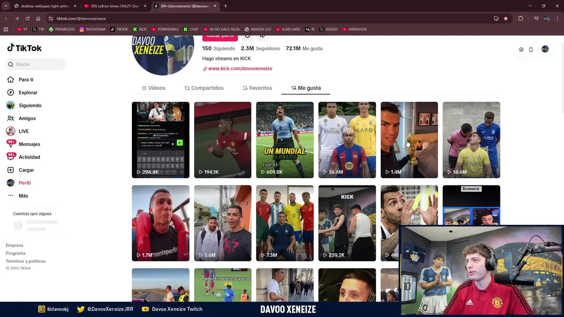564x317 pixels.
Task: Open the browser apps grid icon
Action: tap(6, 29)
